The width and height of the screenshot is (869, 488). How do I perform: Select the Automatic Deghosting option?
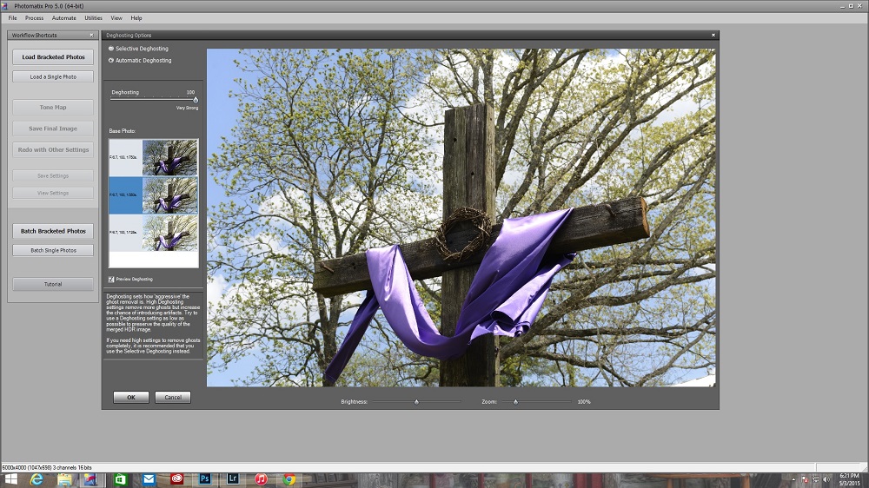coord(111,61)
